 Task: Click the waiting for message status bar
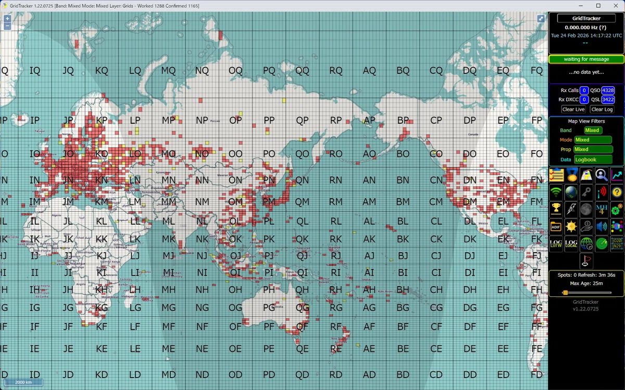pyautogui.click(x=586, y=59)
